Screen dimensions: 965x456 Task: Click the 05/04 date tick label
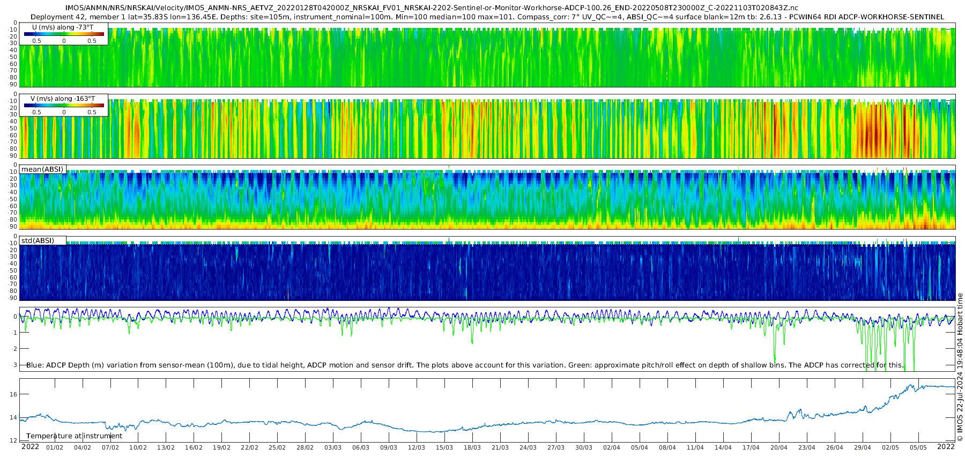coord(640,447)
